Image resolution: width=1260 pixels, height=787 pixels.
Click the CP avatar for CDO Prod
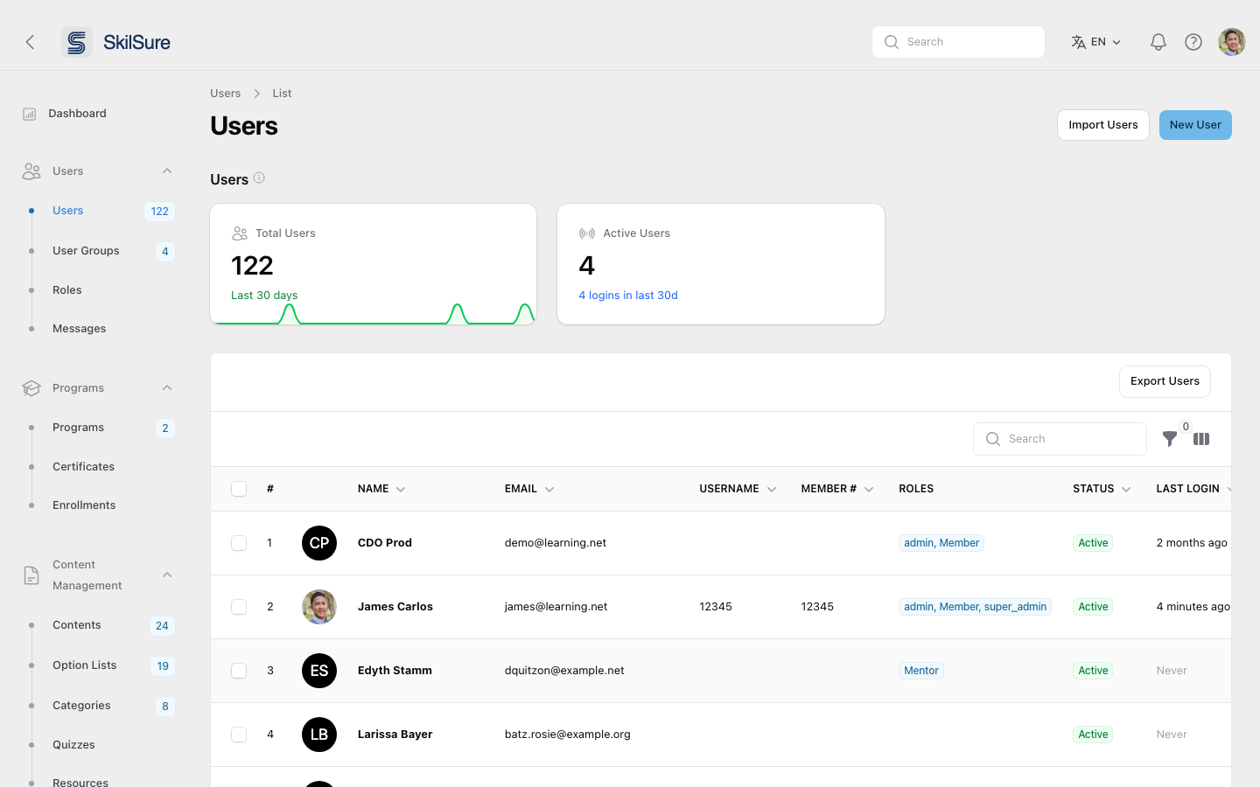(x=319, y=543)
